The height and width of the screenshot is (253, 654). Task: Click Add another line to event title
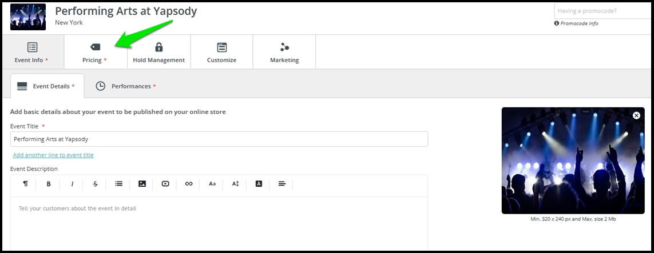[53, 155]
